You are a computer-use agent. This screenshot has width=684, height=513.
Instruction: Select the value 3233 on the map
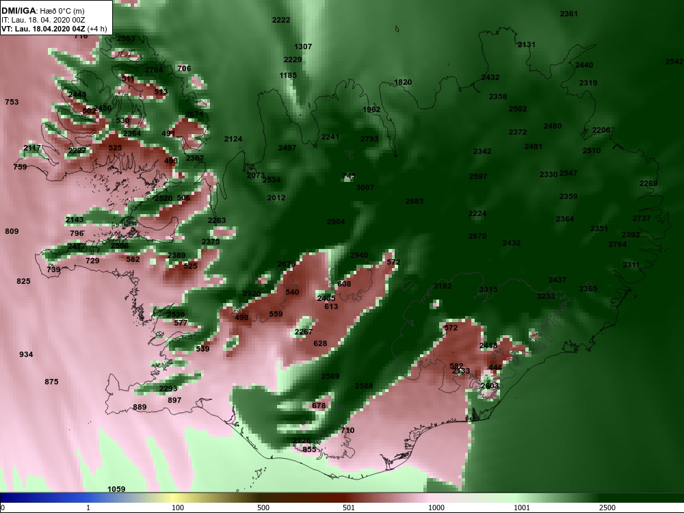tap(546, 296)
